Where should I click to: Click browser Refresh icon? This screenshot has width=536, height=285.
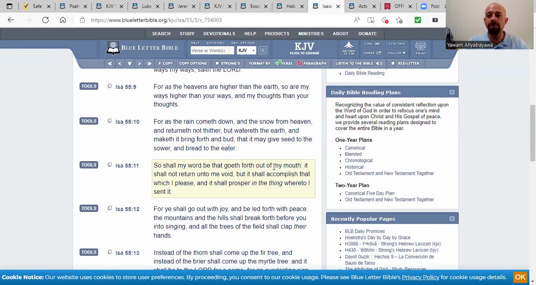coord(46,20)
